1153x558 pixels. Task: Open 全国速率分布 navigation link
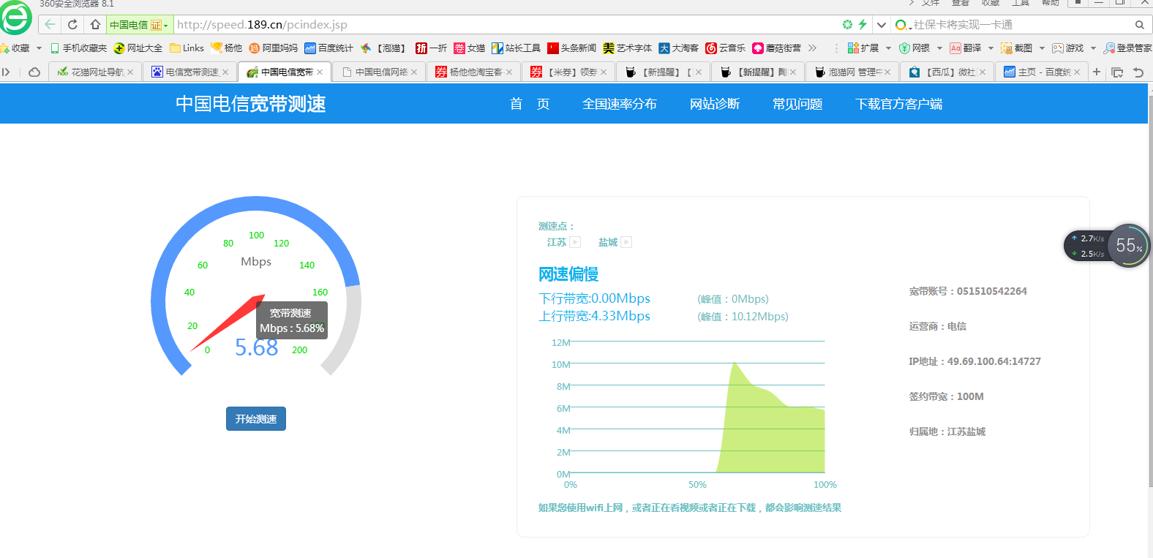(x=620, y=104)
